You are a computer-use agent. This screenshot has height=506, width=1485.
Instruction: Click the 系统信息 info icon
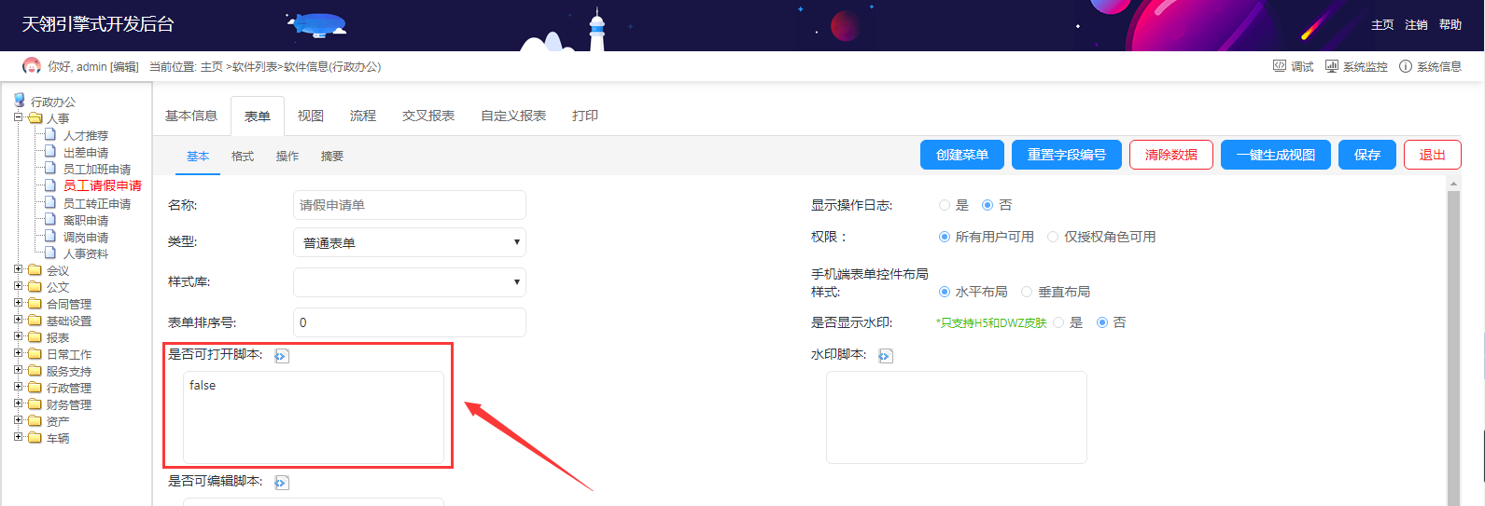1406,66
